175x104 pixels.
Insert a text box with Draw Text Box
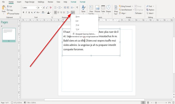[91, 10]
